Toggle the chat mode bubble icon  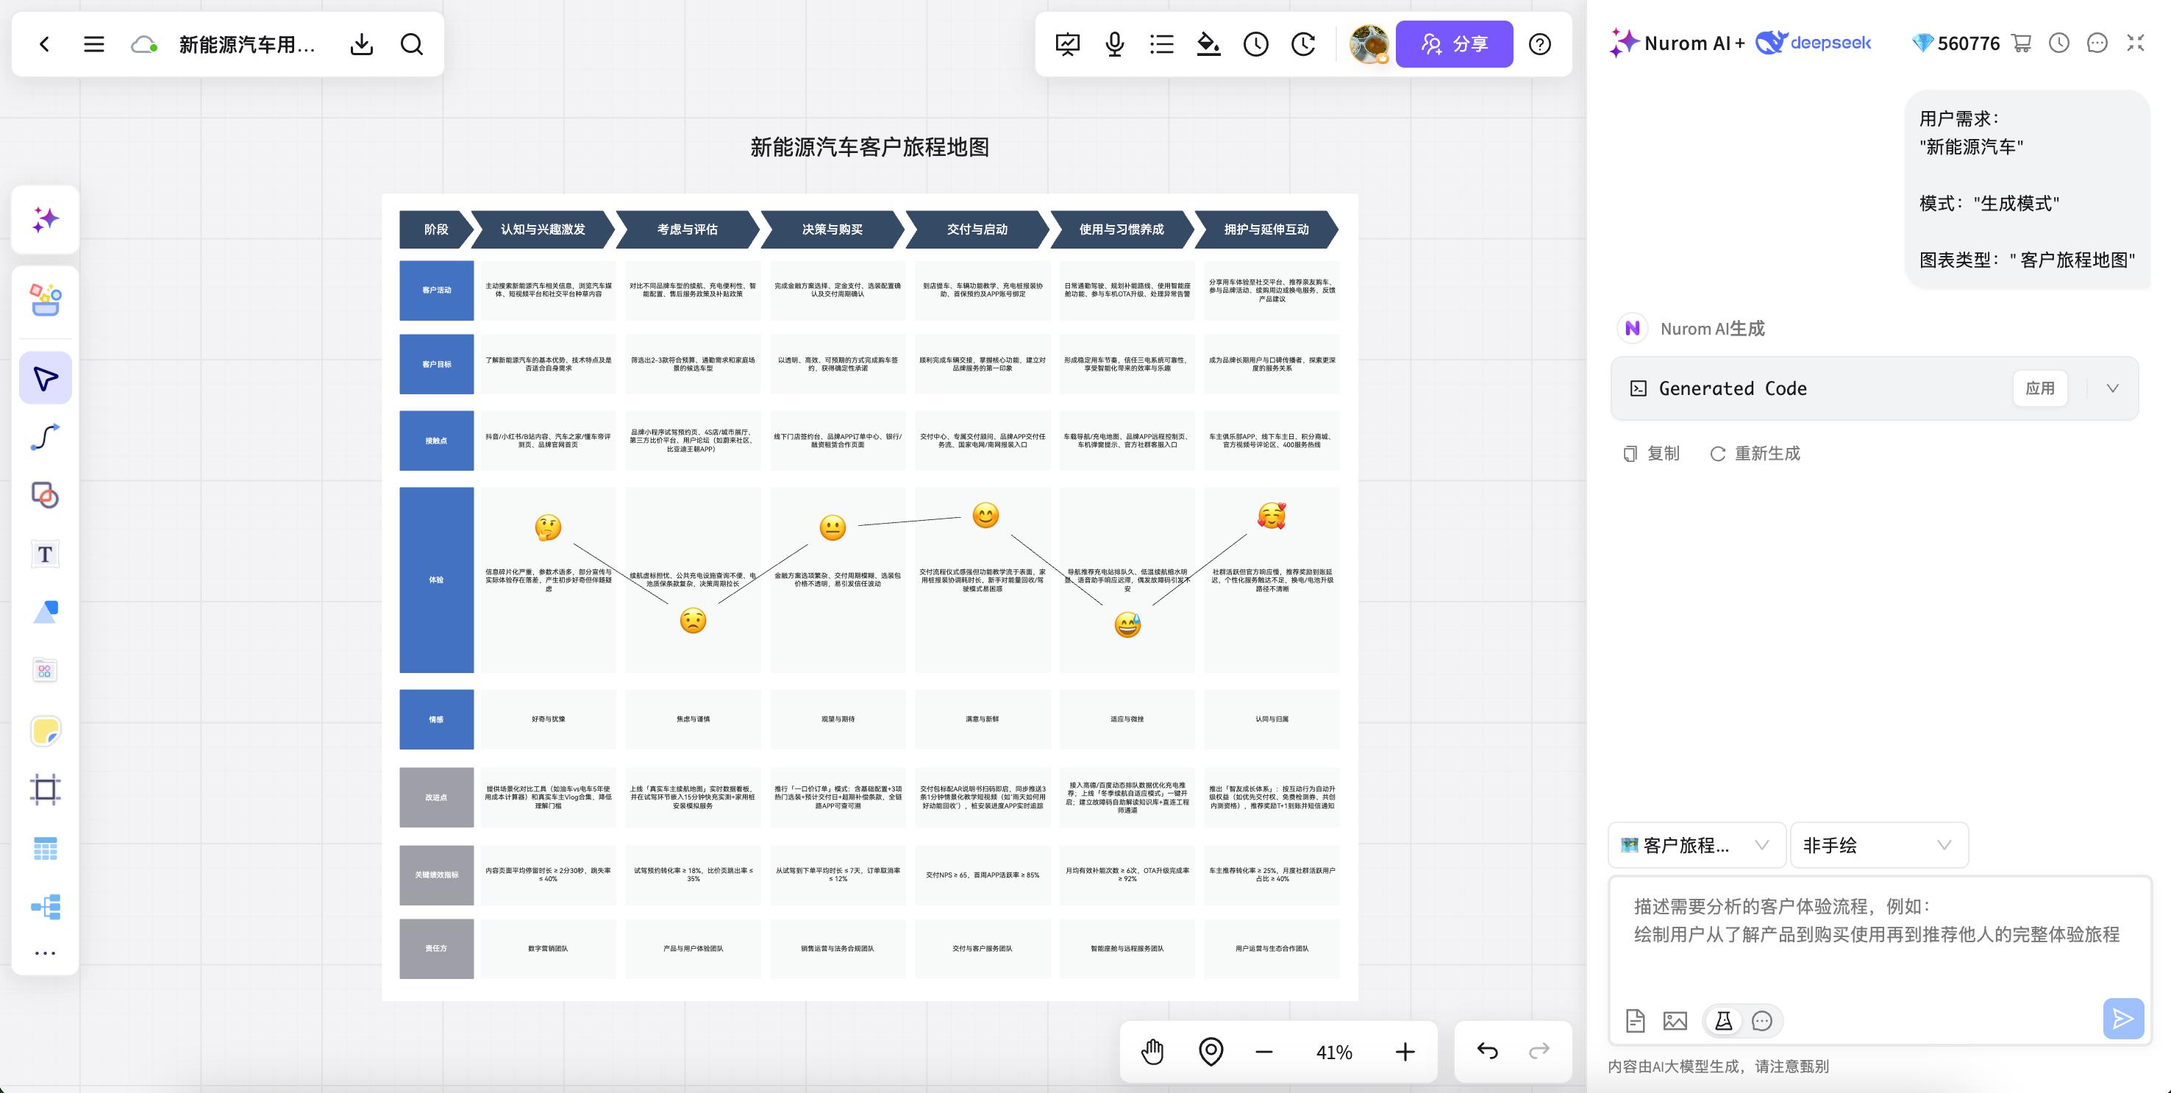pyautogui.click(x=1761, y=1020)
